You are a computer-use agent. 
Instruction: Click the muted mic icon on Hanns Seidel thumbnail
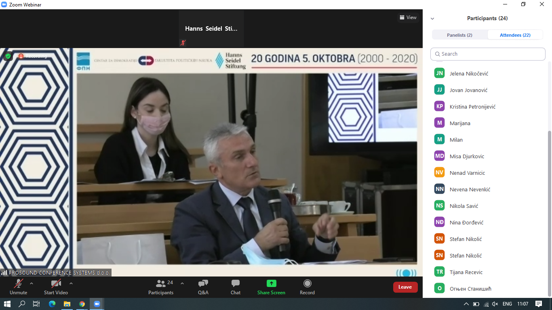183,42
